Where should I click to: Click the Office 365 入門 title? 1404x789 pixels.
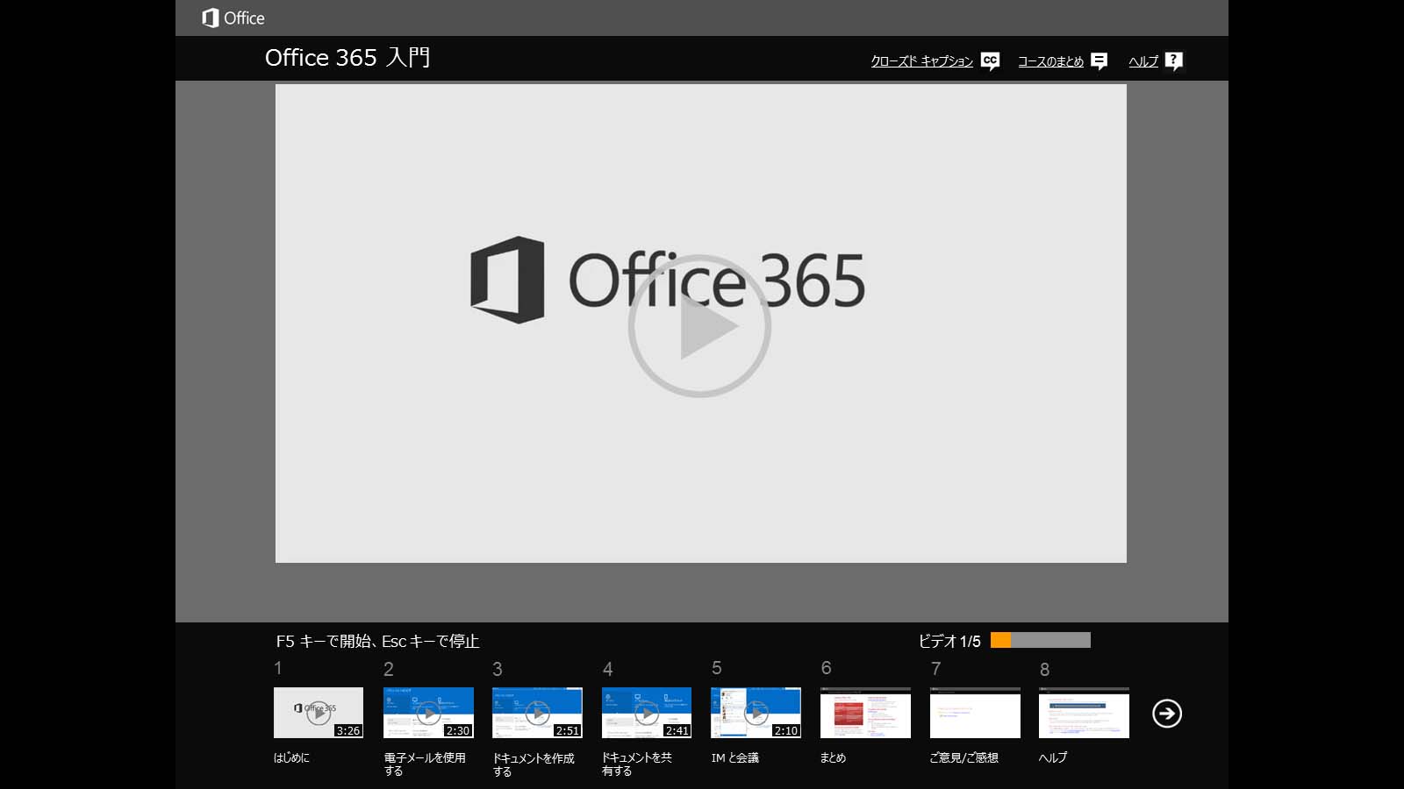(347, 58)
